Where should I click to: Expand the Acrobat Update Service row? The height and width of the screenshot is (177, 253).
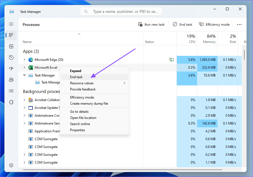click(x=24, y=107)
